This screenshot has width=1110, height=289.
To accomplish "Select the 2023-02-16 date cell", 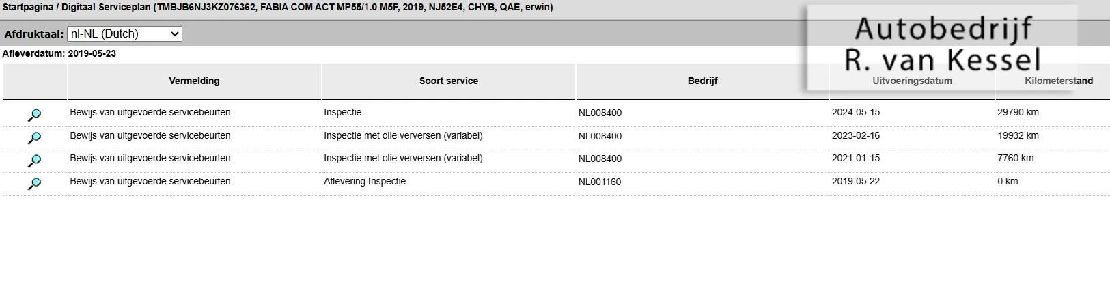I will 856,135.
